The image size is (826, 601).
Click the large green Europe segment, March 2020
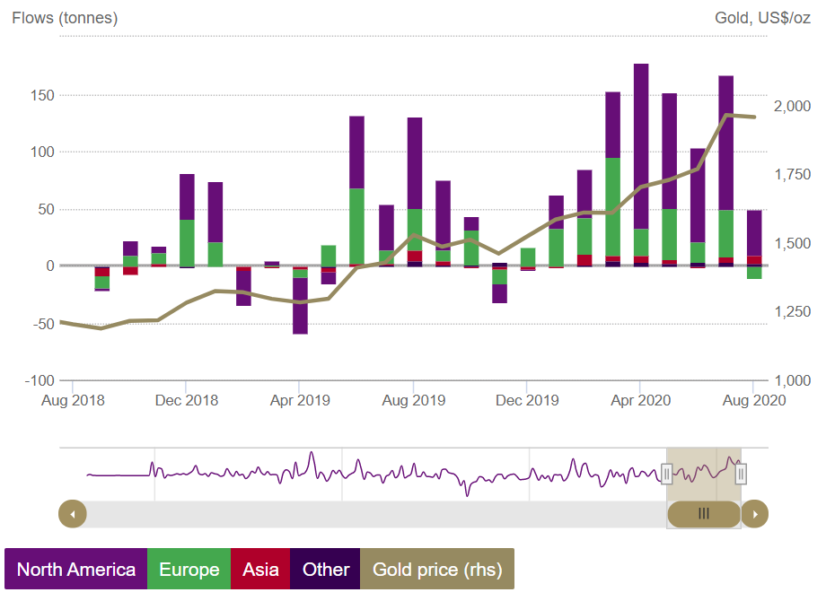tap(613, 206)
